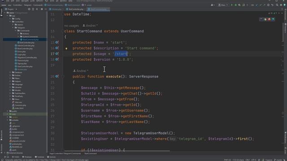This screenshot has width=287, height=161.
Task: Click Collapse All in Project panel header
Action: pos(37,9)
